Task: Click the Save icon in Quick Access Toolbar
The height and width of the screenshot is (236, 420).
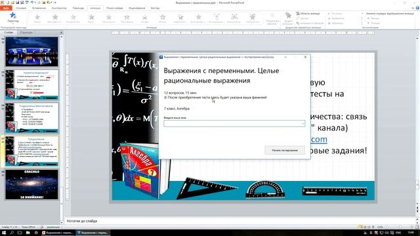Action: pos(18,3)
